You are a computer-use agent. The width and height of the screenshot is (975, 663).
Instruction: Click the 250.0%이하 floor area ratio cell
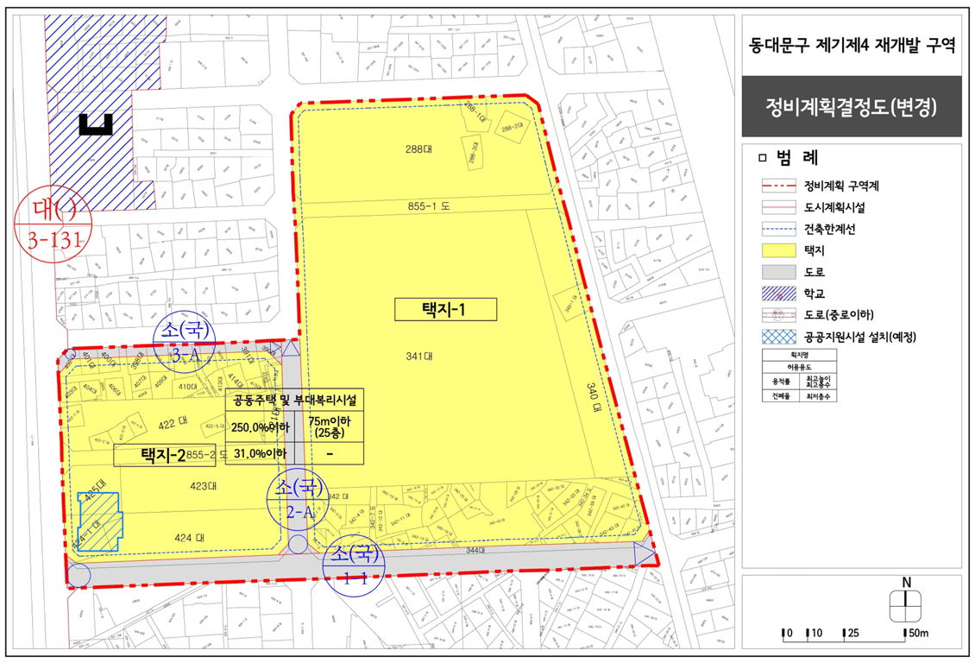tap(260, 427)
